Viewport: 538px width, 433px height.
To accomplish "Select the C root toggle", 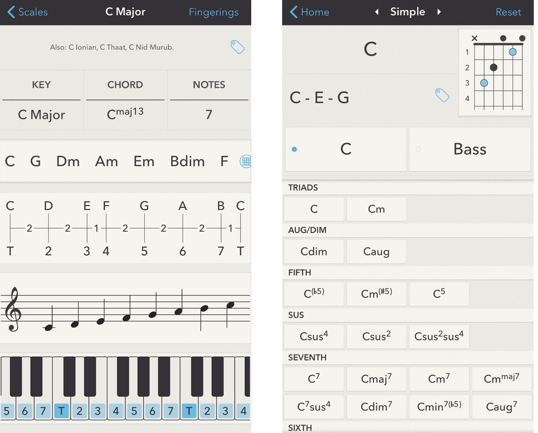I will tap(346, 149).
